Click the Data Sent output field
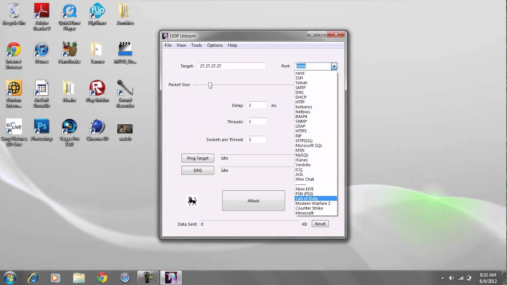The image size is (507, 285). coord(250,224)
